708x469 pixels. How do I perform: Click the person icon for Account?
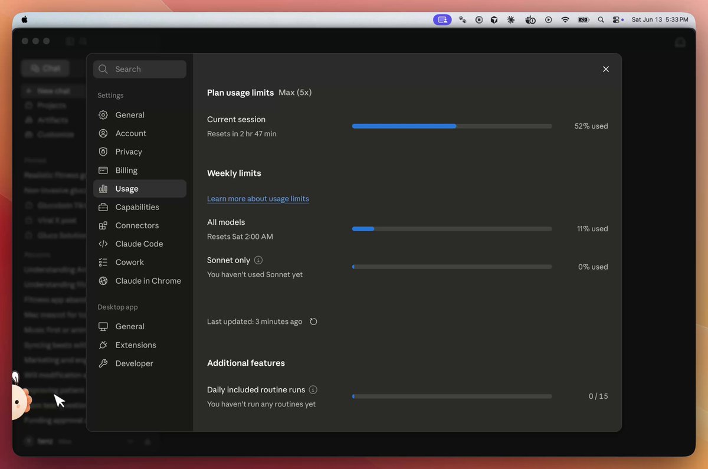(x=103, y=133)
